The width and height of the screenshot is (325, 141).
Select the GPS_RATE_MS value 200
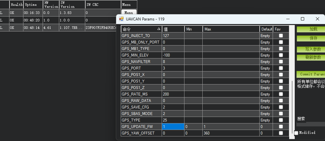click(x=173, y=94)
